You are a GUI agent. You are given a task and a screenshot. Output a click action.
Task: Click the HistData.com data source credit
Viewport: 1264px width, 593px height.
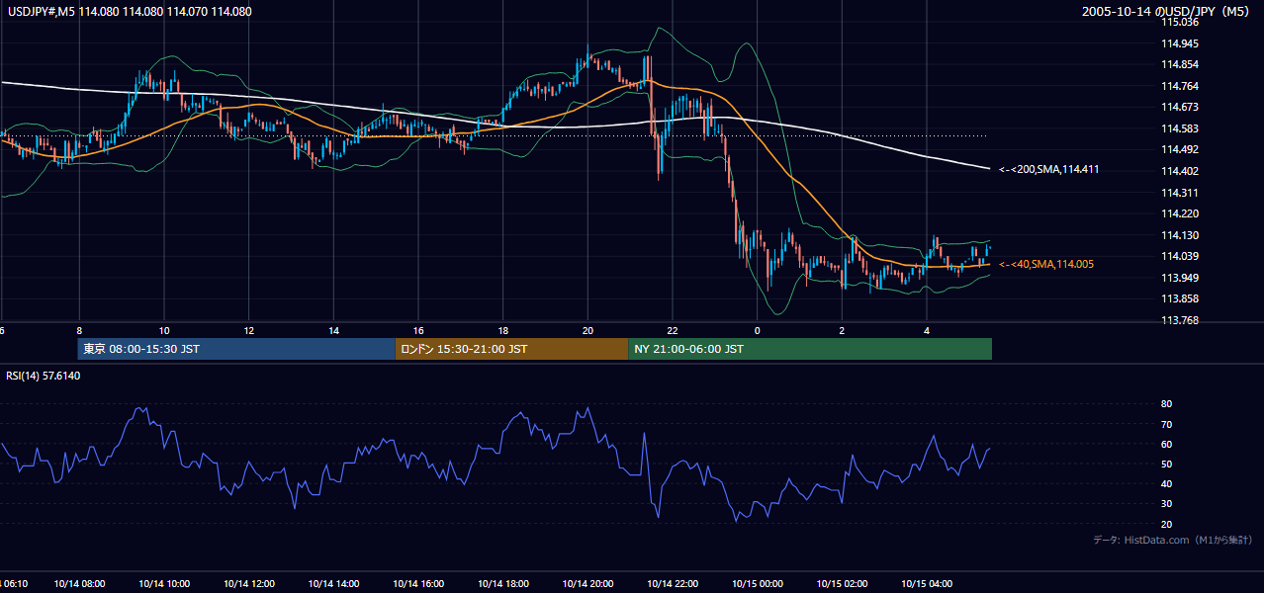(x=1173, y=540)
